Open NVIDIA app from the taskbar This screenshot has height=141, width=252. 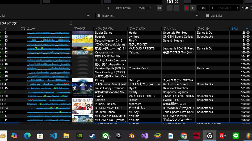point(79,136)
